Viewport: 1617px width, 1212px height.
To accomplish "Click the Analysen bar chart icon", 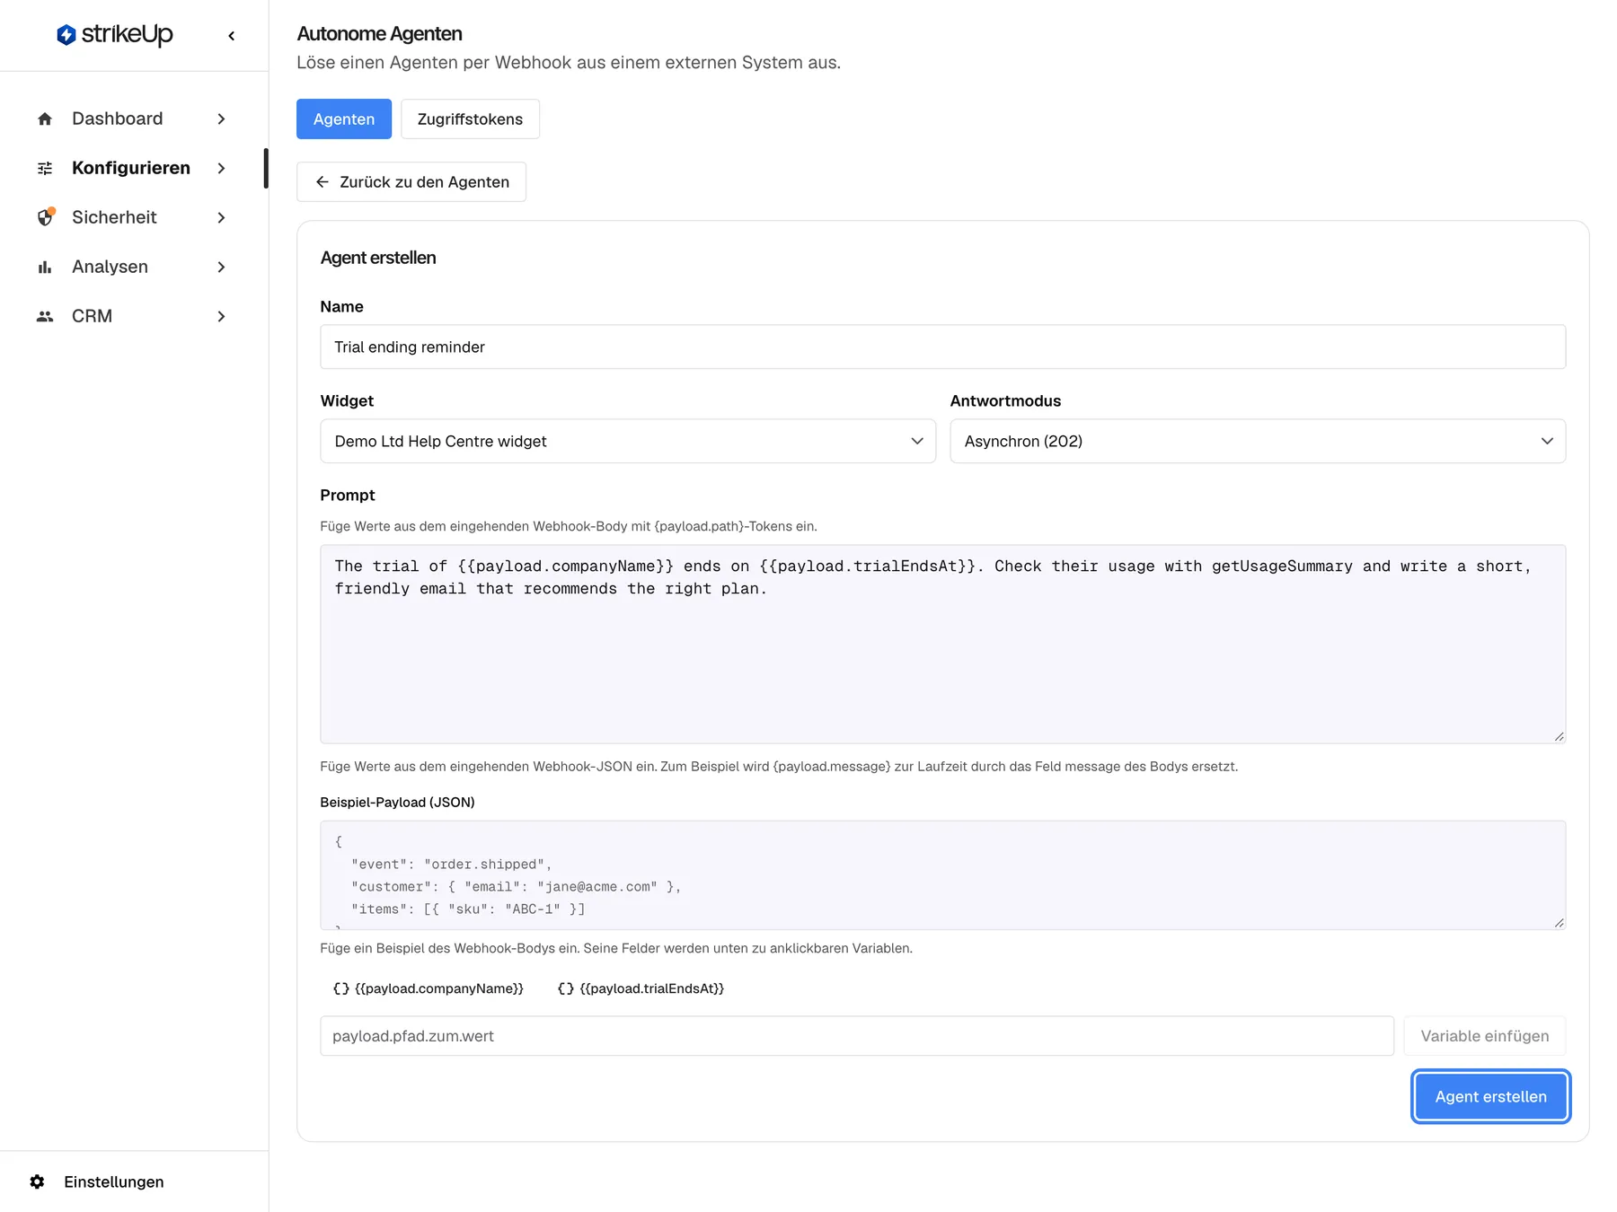I will point(45,267).
